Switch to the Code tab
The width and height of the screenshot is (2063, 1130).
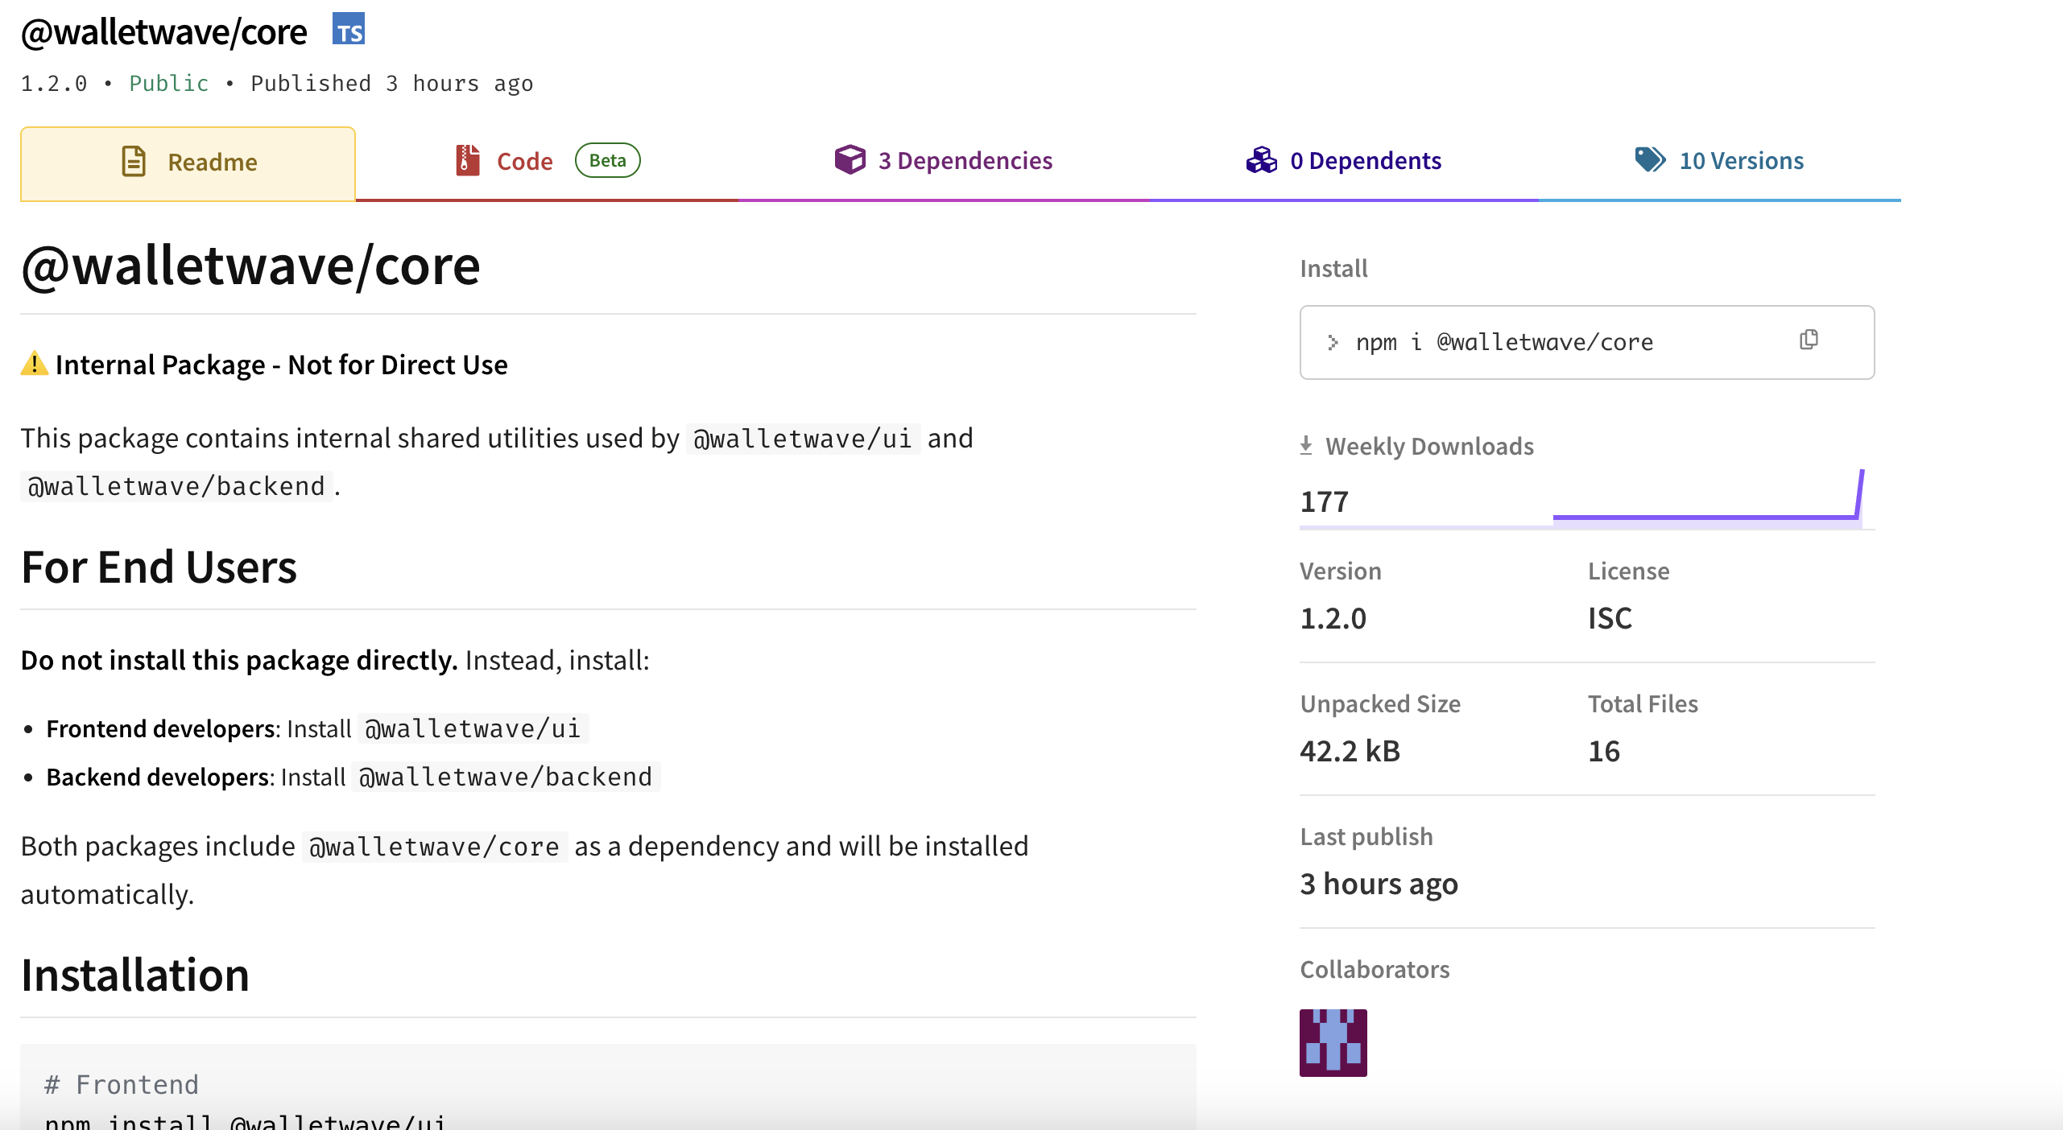(524, 162)
